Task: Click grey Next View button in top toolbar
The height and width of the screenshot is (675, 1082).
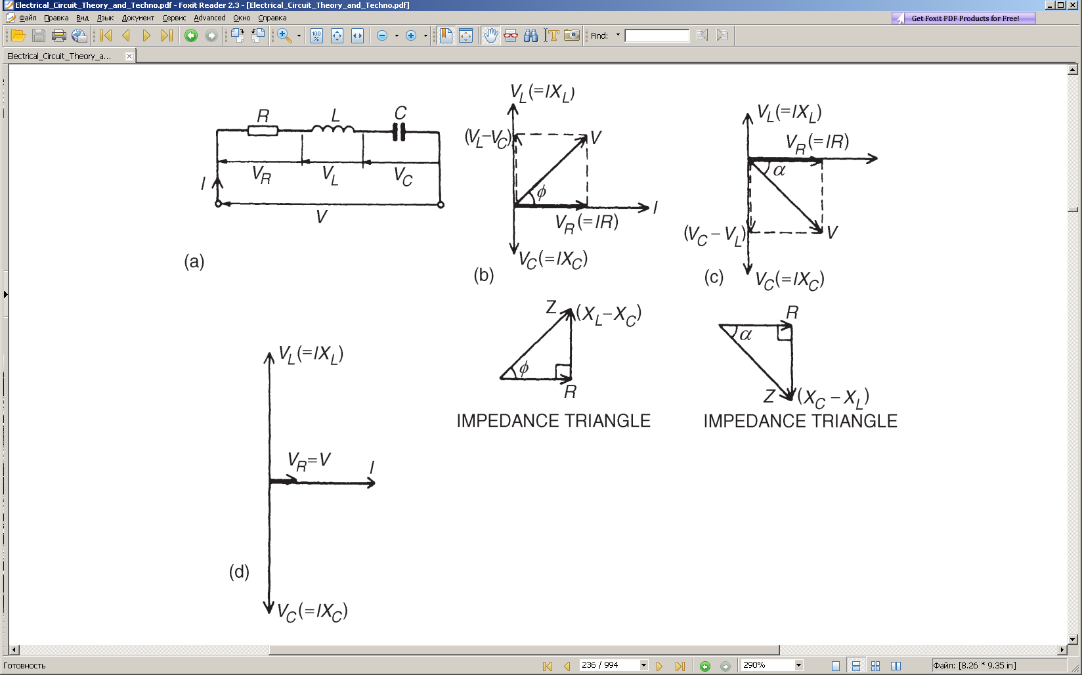Action: (211, 35)
